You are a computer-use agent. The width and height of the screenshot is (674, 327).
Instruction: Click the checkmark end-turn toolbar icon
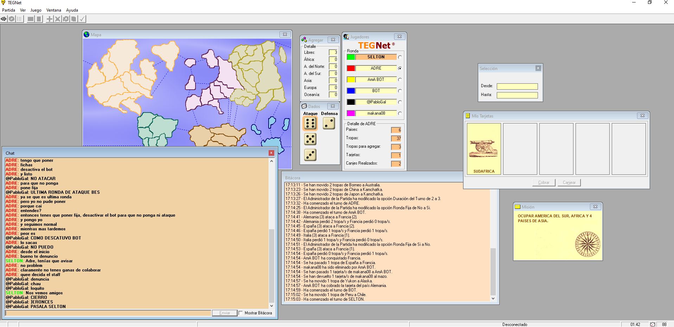click(82, 19)
